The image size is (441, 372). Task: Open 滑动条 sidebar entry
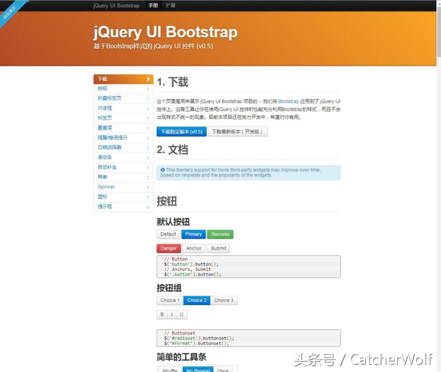tap(123, 158)
